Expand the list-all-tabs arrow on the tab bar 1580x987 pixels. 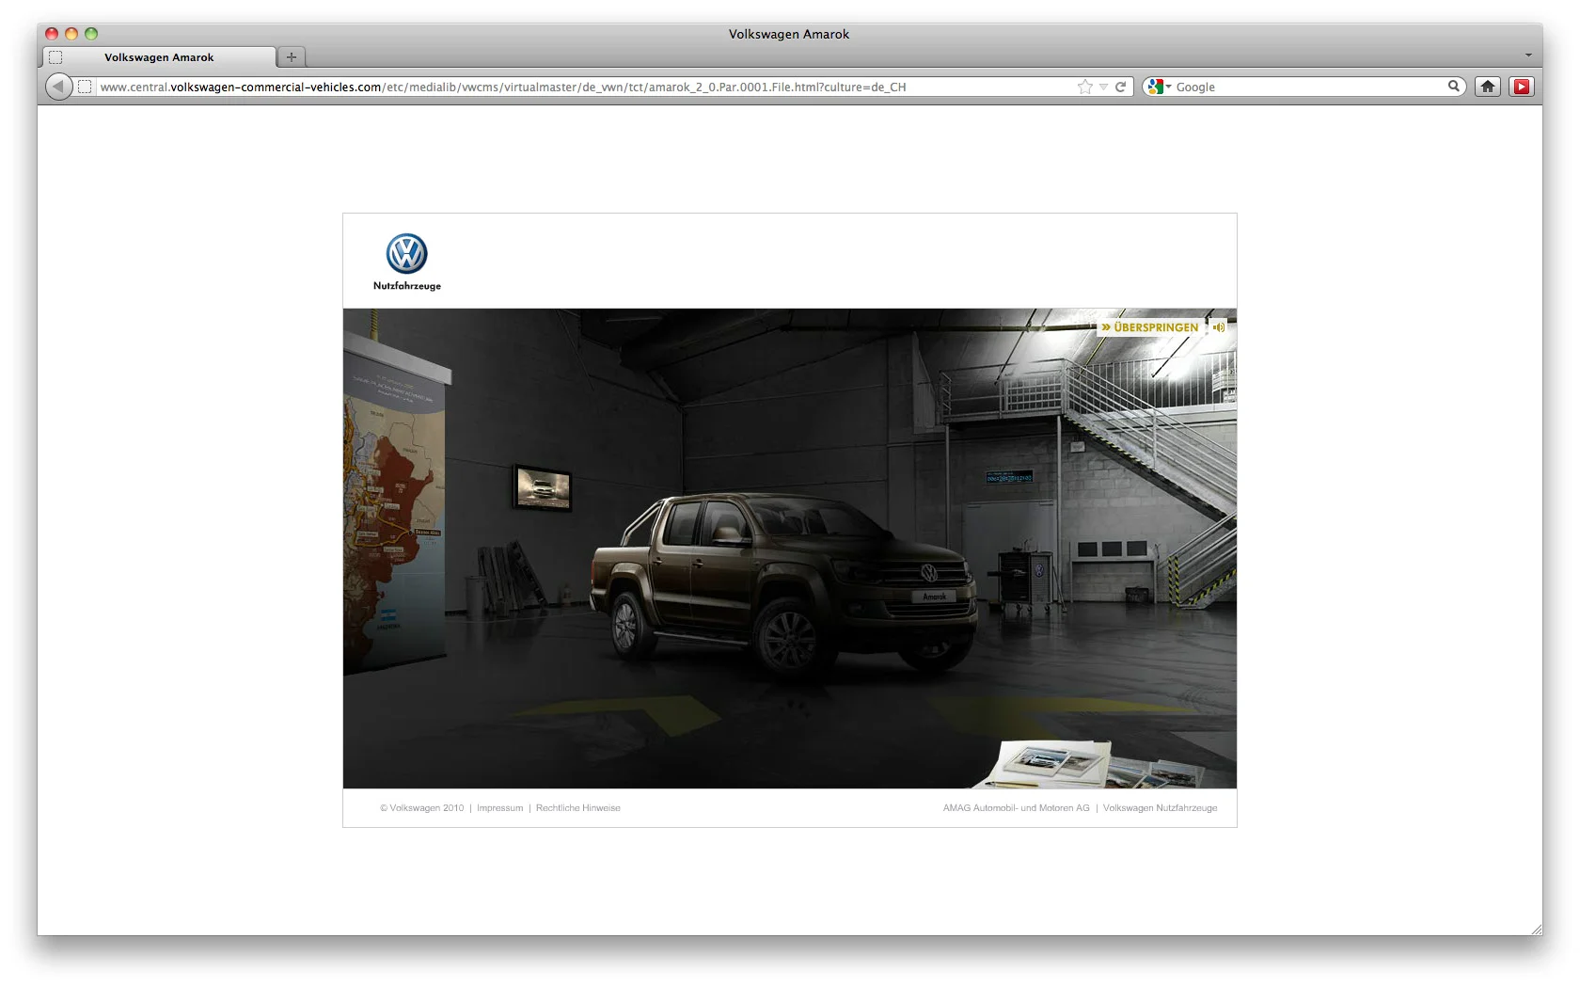[1528, 56]
